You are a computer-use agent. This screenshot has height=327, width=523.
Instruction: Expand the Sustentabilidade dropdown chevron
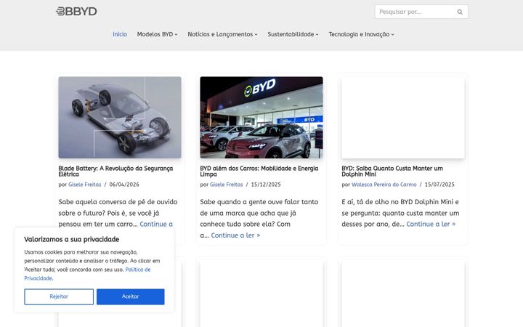pyautogui.click(x=317, y=35)
